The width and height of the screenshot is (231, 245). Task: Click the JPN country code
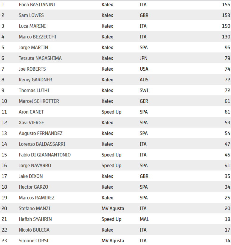[144, 58]
